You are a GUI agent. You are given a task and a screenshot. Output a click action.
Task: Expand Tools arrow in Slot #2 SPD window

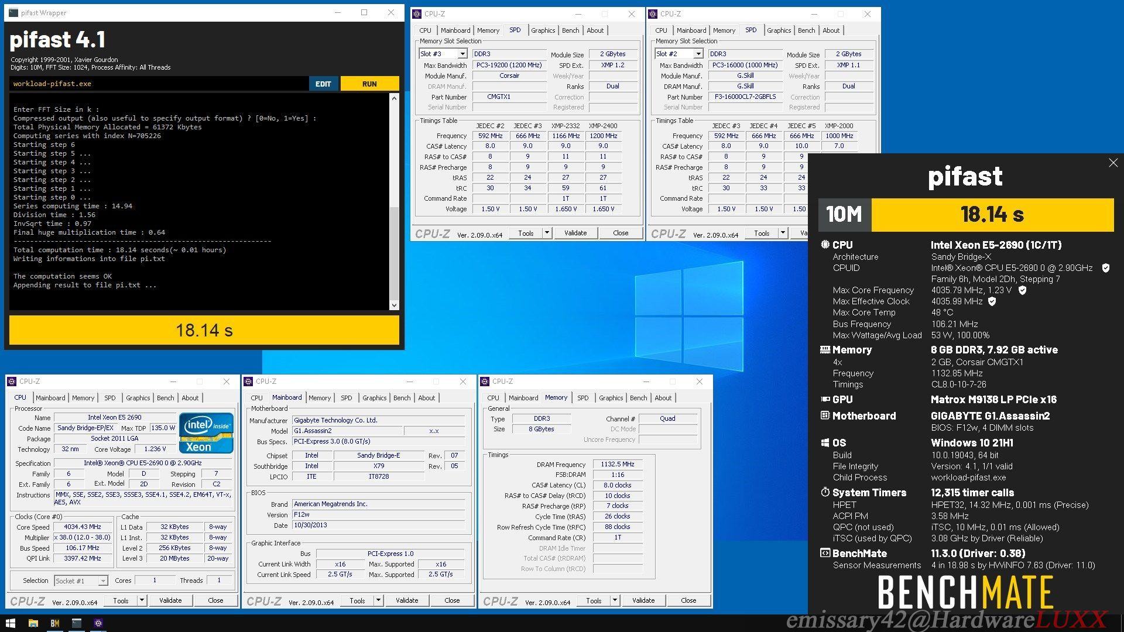(783, 233)
